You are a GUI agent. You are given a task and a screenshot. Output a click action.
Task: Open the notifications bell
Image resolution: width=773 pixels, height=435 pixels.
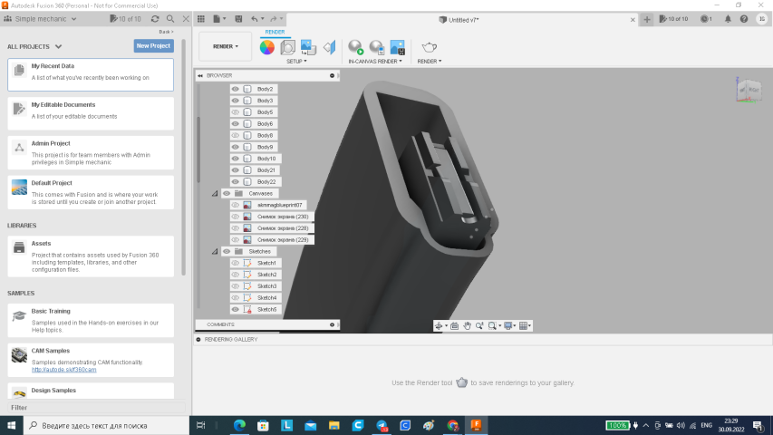click(728, 19)
